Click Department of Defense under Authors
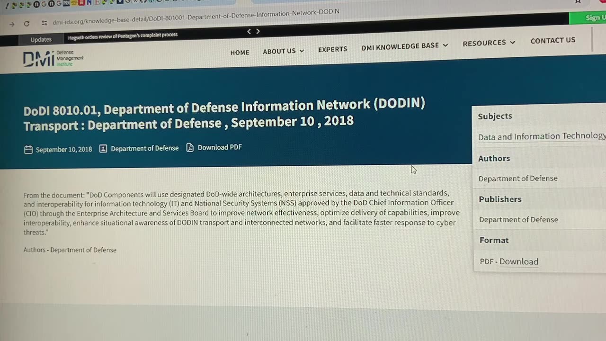Viewport: 606px width, 341px height. pyautogui.click(x=518, y=179)
